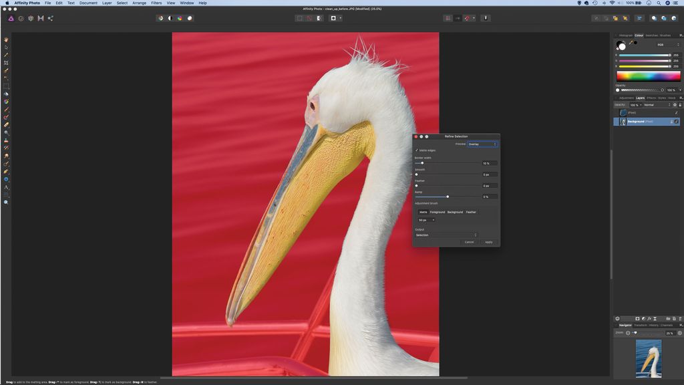
Task: Select the Crop tool
Action: pos(5,62)
